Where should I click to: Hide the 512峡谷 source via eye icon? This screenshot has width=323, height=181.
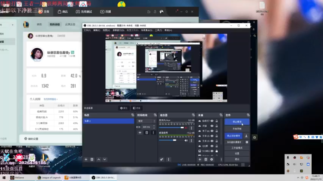(x=212, y=151)
